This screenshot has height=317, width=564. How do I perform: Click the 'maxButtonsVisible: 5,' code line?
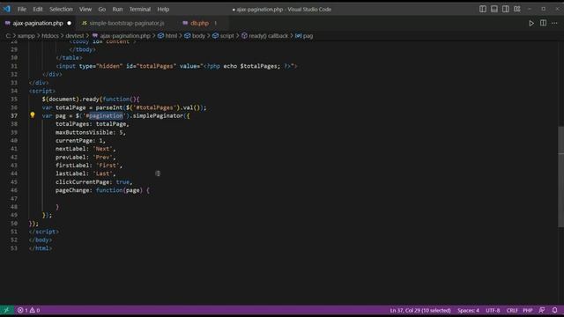click(91, 132)
